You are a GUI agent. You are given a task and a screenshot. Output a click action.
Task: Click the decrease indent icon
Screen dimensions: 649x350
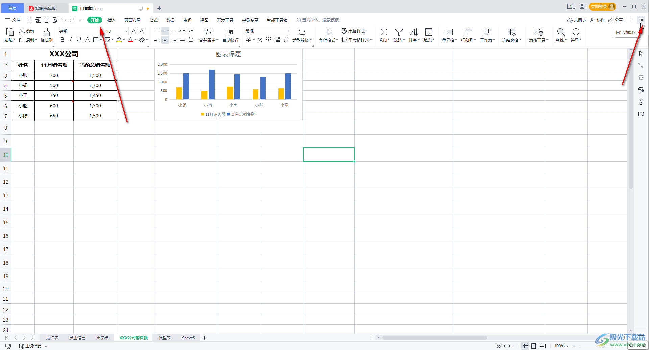[182, 31]
